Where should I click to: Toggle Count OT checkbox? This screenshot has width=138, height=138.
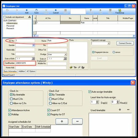point(49,110)
